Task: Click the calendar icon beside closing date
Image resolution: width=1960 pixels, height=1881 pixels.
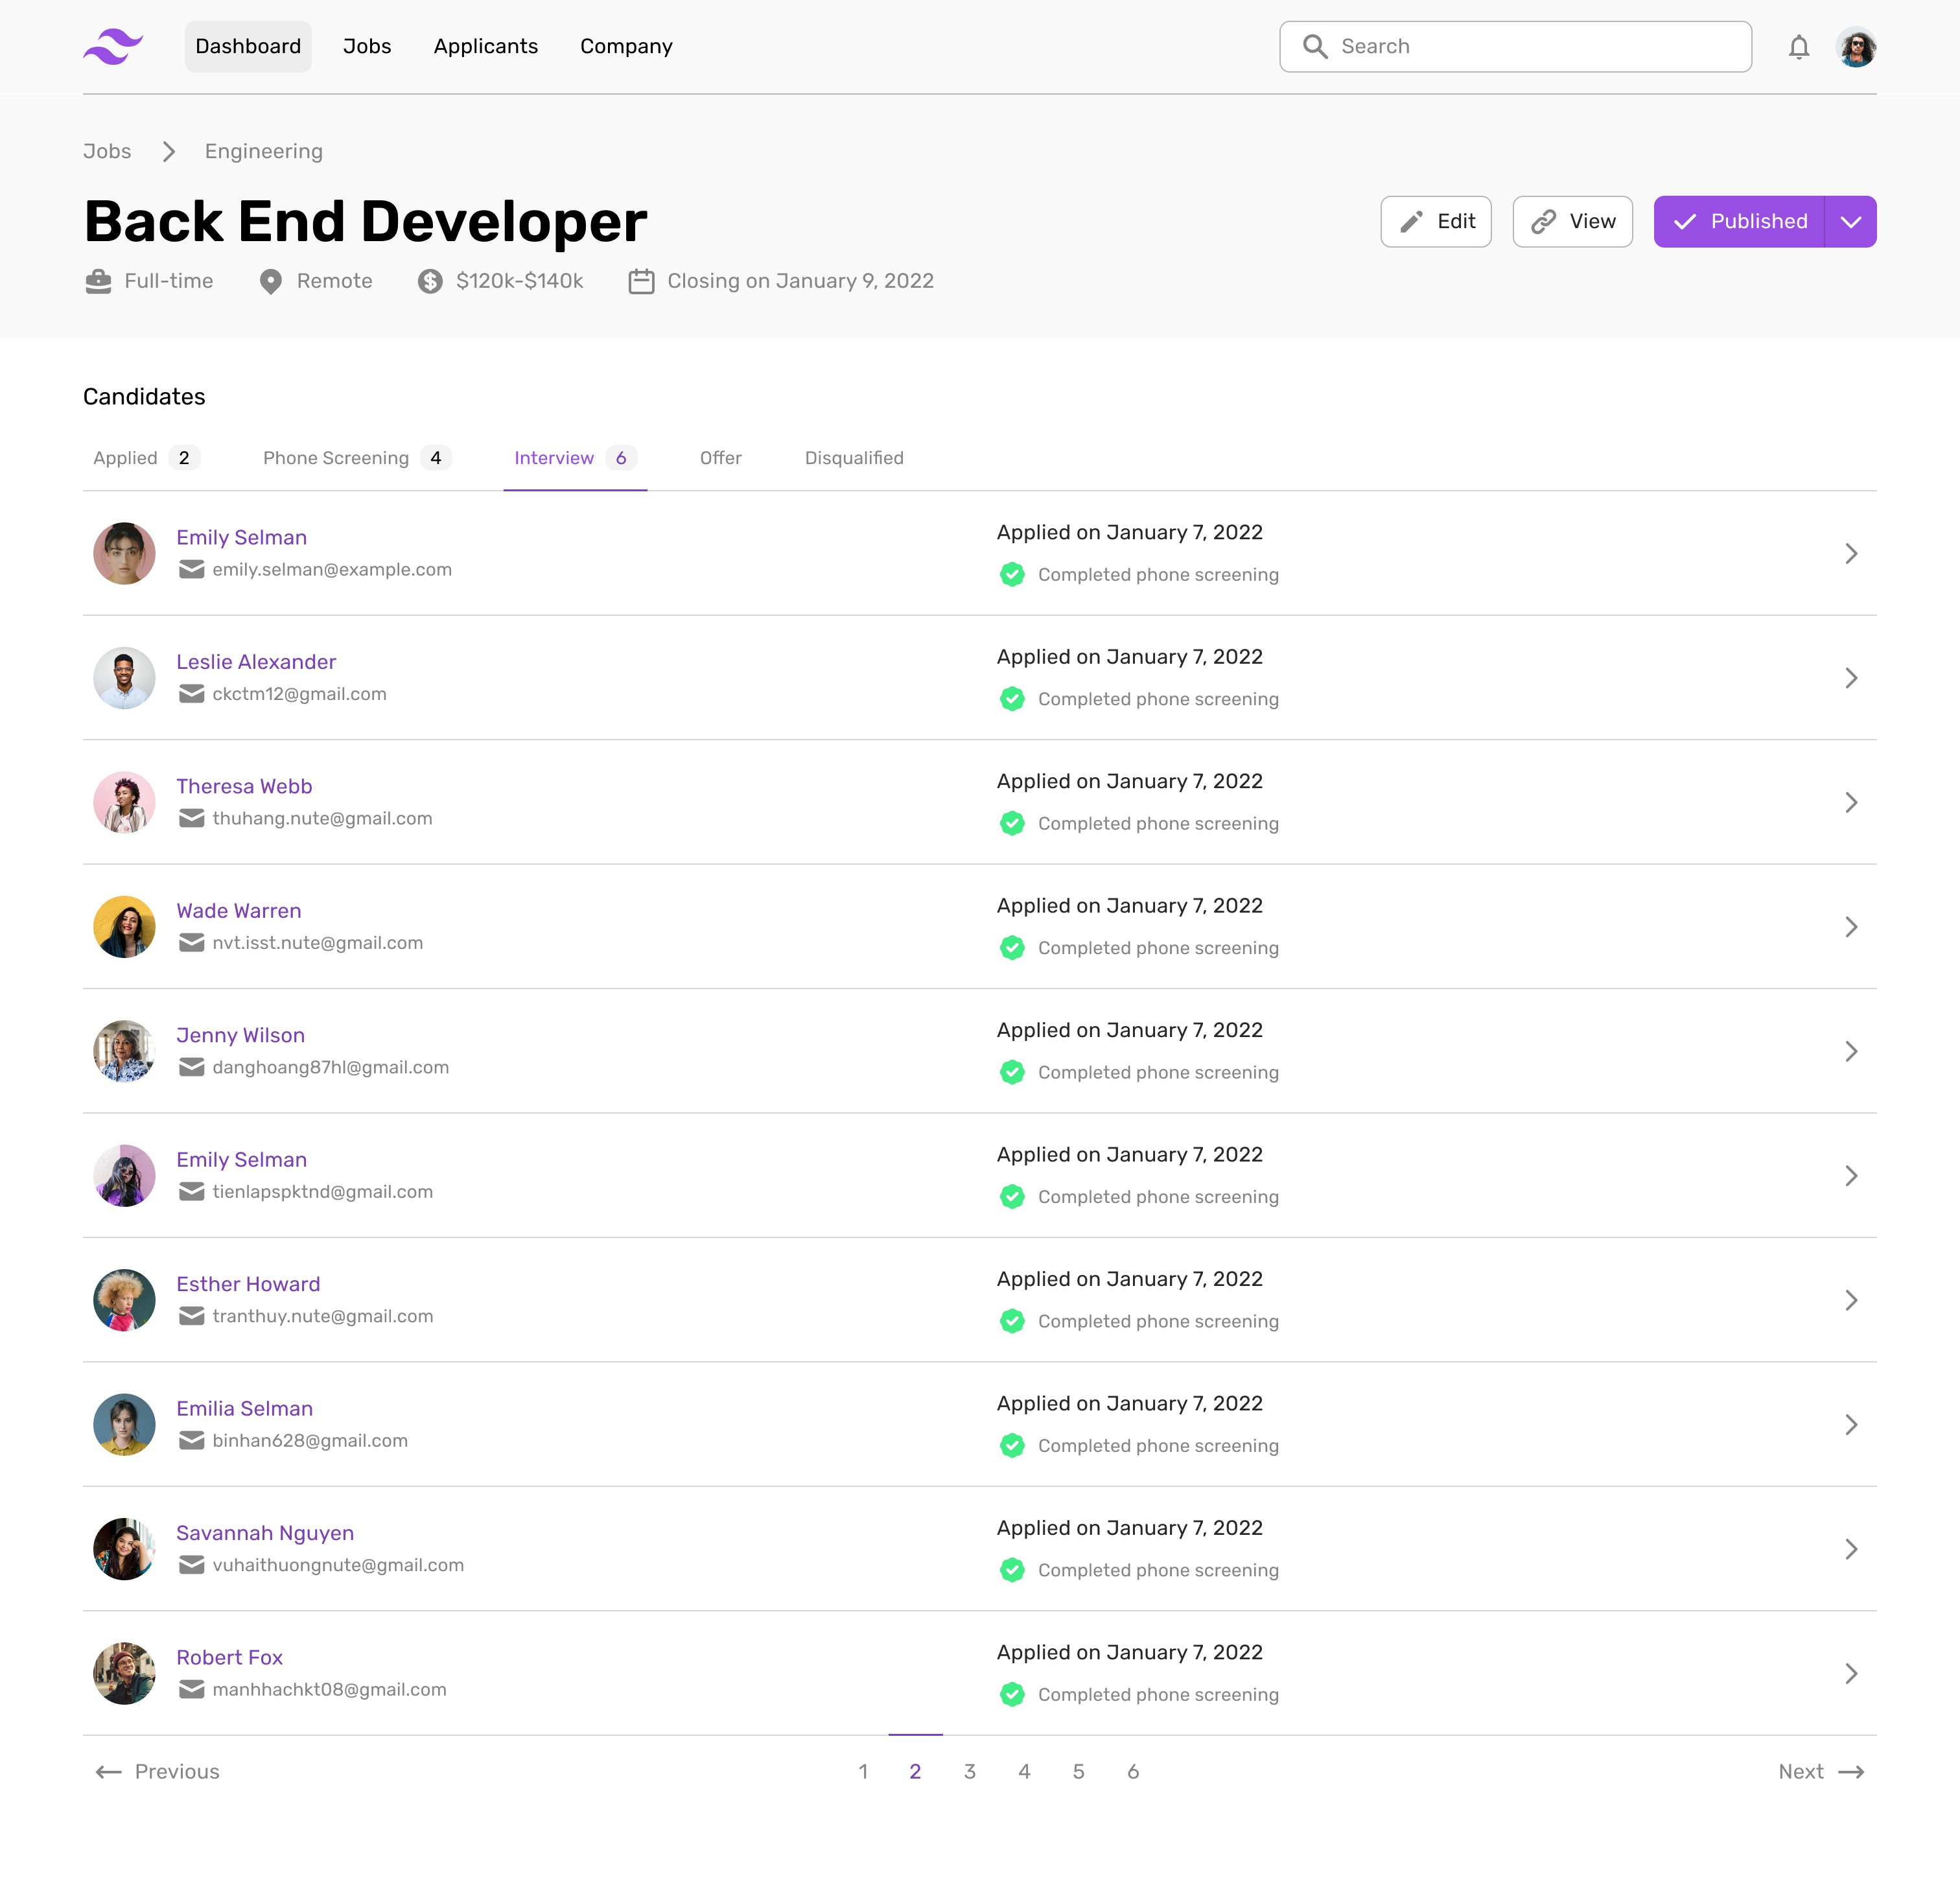Action: pyautogui.click(x=641, y=281)
